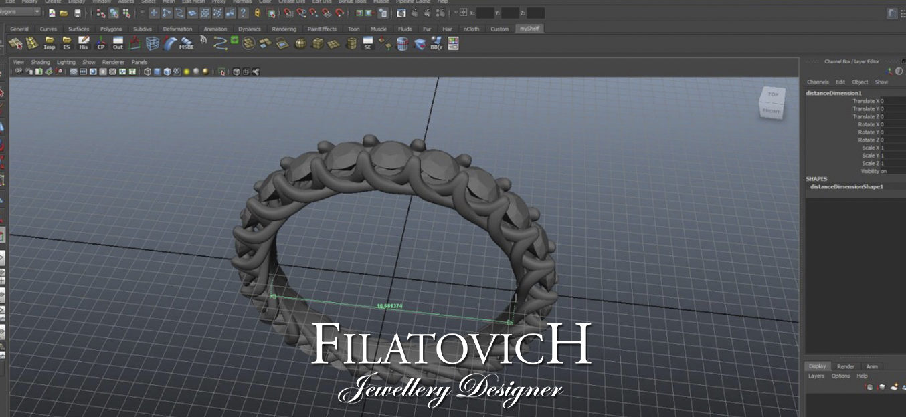This screenshot has width=906, height=417.
Task: Click the Out outliner shelf button
Action: pyautogui.click(x=118, y=43)
